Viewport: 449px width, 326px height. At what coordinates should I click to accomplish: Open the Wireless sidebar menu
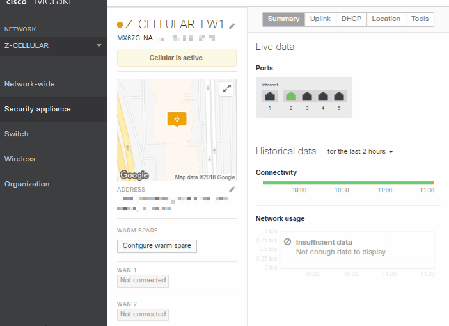coord(20,159)
